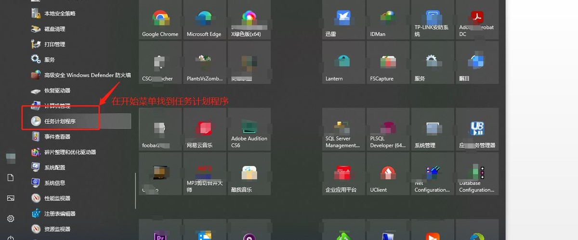Image resolution: width=578 pixels, height=240 pixels.
Task: Open 高级安全 Windows Defender 防火墙
Action: (x=77, y=75)
